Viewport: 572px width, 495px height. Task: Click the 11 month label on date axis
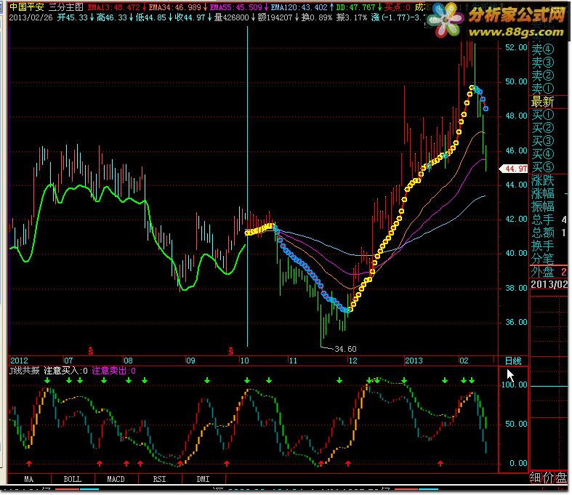coord(293,361)
